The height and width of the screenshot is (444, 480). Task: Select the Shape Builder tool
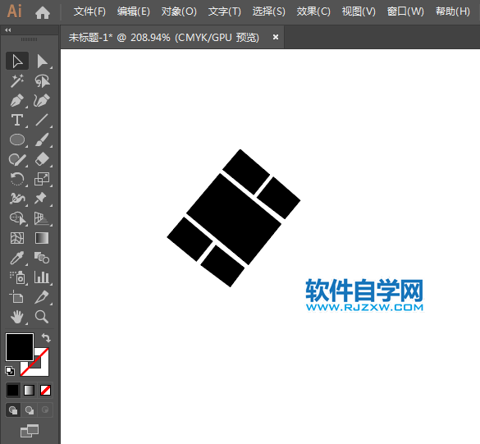(x=18, y=218)
